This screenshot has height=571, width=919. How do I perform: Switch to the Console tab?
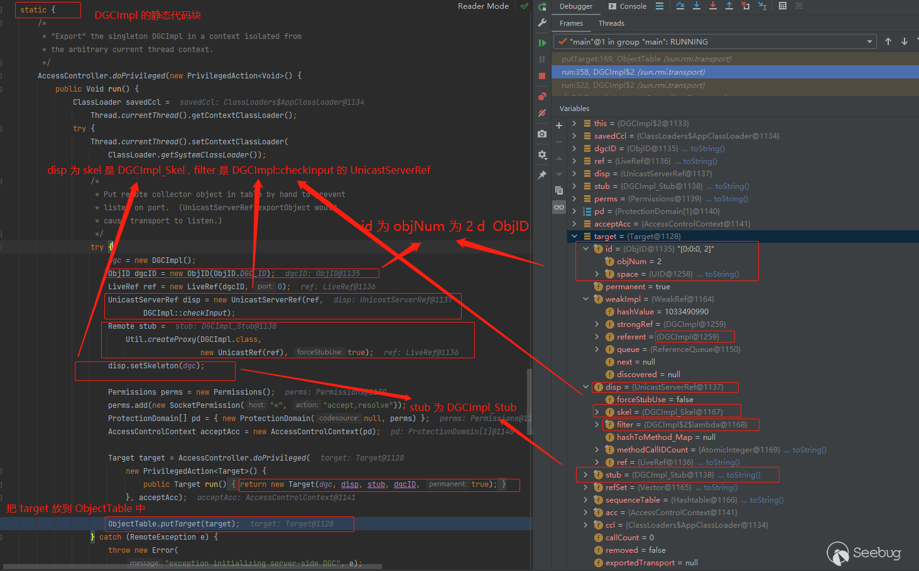coord(627,6)
